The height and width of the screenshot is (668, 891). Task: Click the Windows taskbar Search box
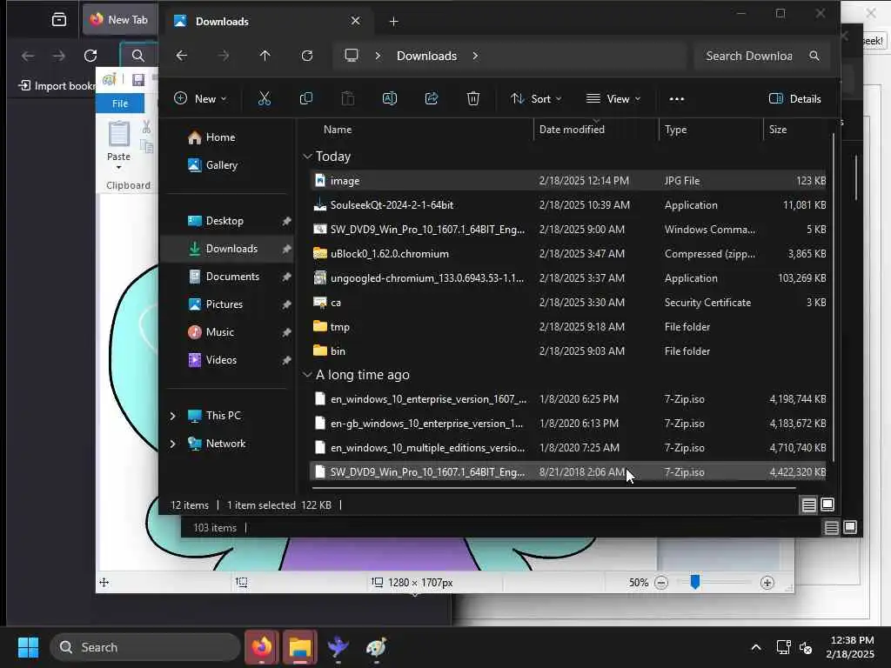[145, 647]
